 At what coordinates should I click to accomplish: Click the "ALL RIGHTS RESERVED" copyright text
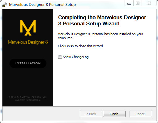click(x=28, y=100)
